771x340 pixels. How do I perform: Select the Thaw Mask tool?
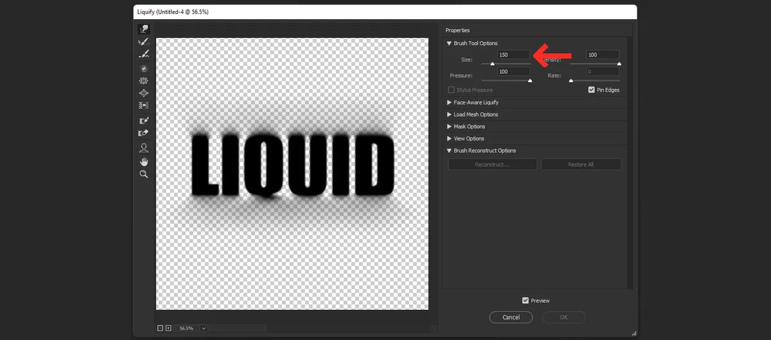(144, 133)
